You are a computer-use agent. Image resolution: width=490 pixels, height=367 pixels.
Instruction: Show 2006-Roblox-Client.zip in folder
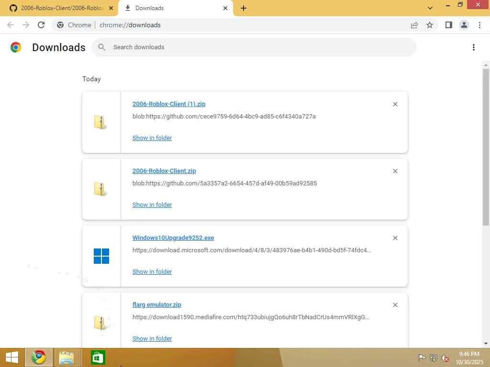click(152, 205)
